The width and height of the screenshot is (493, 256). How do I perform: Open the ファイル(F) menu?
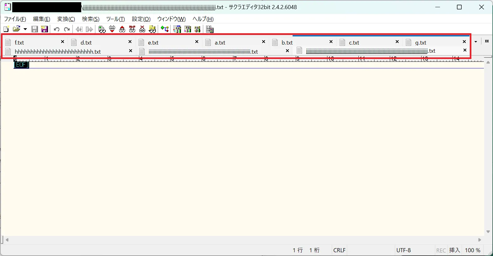click(15, 19)
